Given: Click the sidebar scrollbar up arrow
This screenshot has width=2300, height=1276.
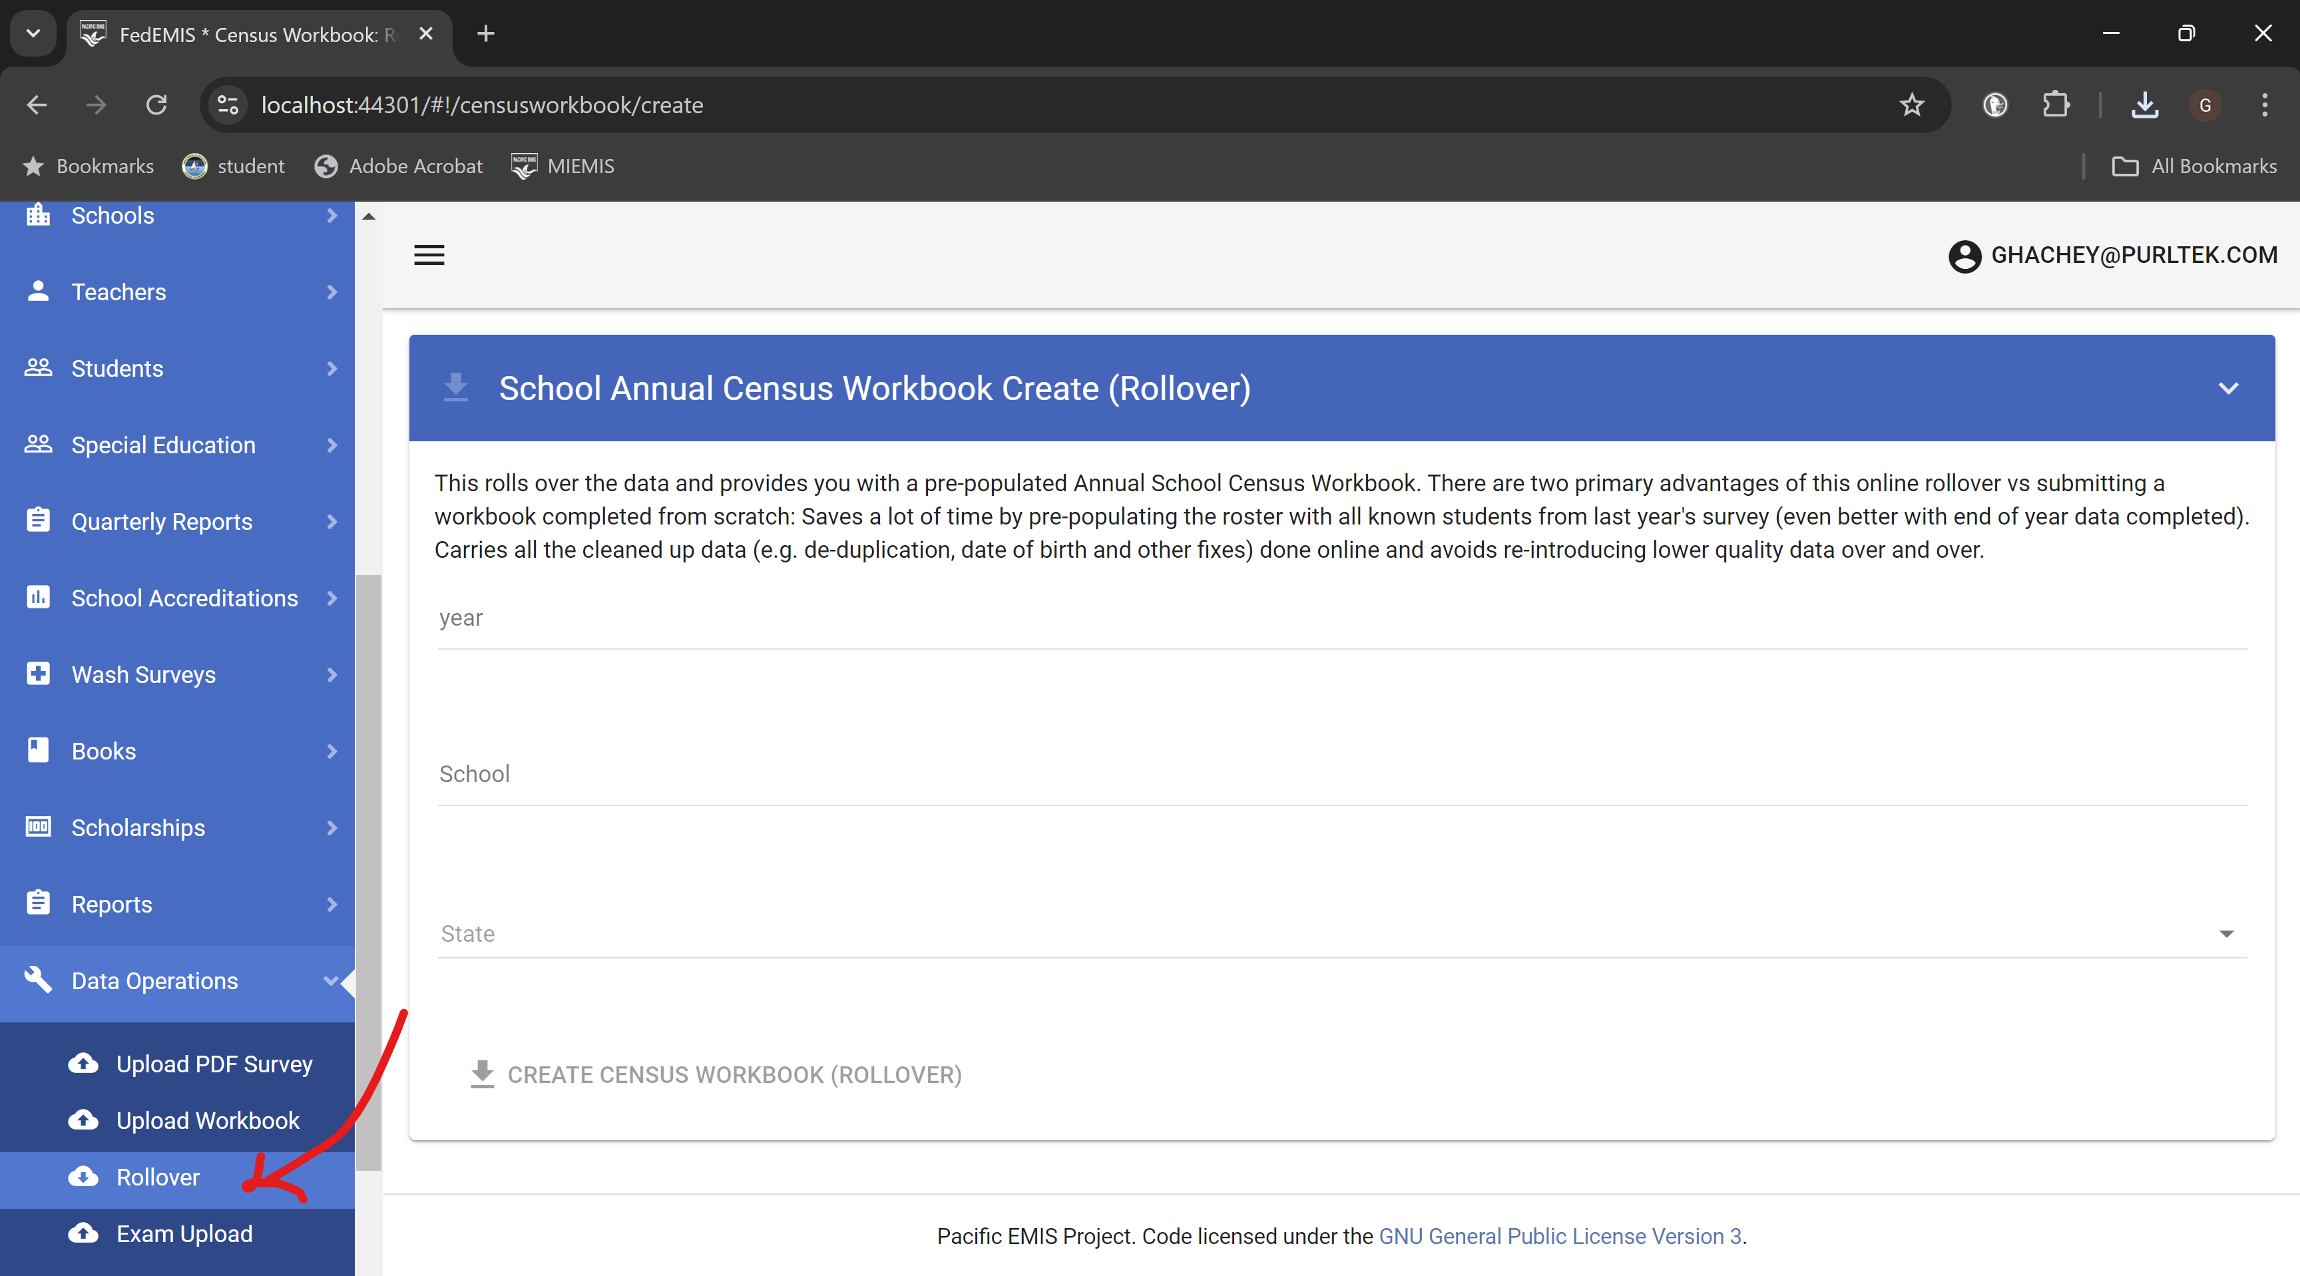Looking at the screenshot, I should 368,216.
